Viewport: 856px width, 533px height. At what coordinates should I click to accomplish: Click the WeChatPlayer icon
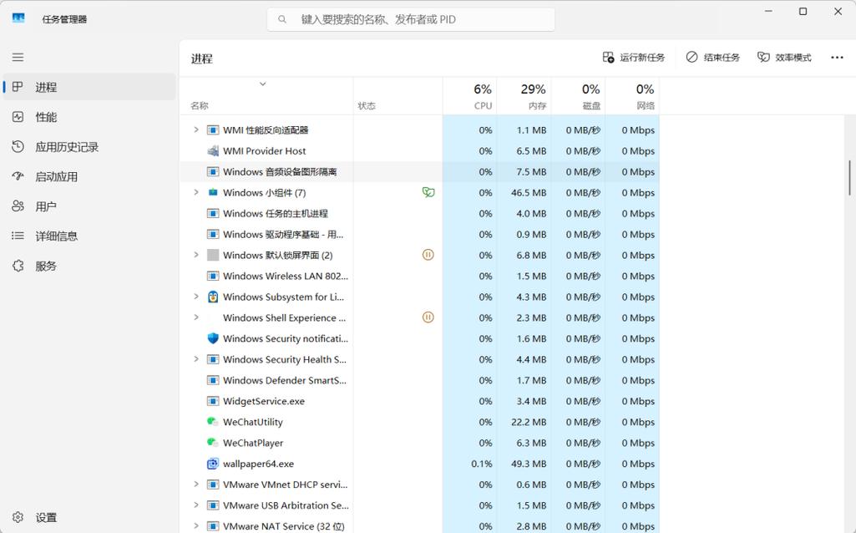213,442
